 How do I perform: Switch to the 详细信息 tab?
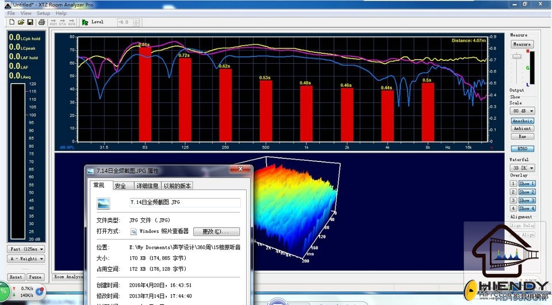tap(148, 186)
